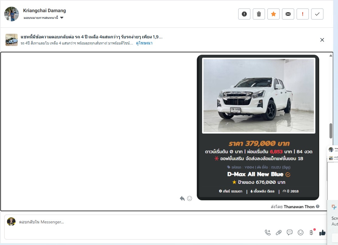Open saved replies with the speech bubble icon
338x245 pixels.
[x=290, y=233]
